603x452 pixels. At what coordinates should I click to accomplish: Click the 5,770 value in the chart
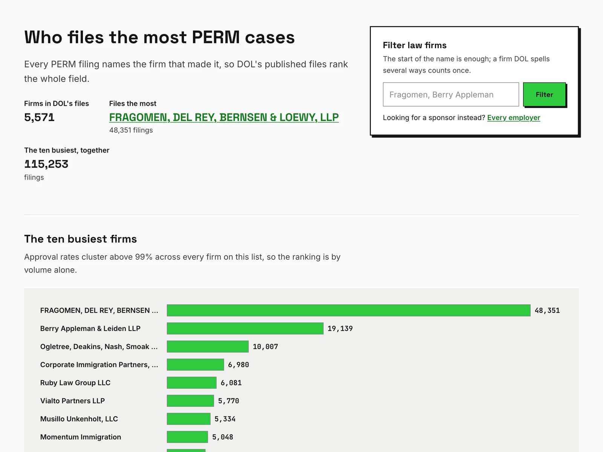[228, 401]
